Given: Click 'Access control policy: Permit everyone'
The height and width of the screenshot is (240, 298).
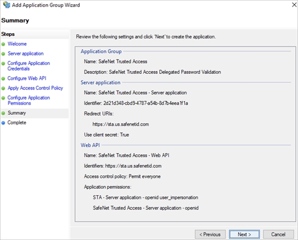Looking at the screenshot, I should 122,176.
